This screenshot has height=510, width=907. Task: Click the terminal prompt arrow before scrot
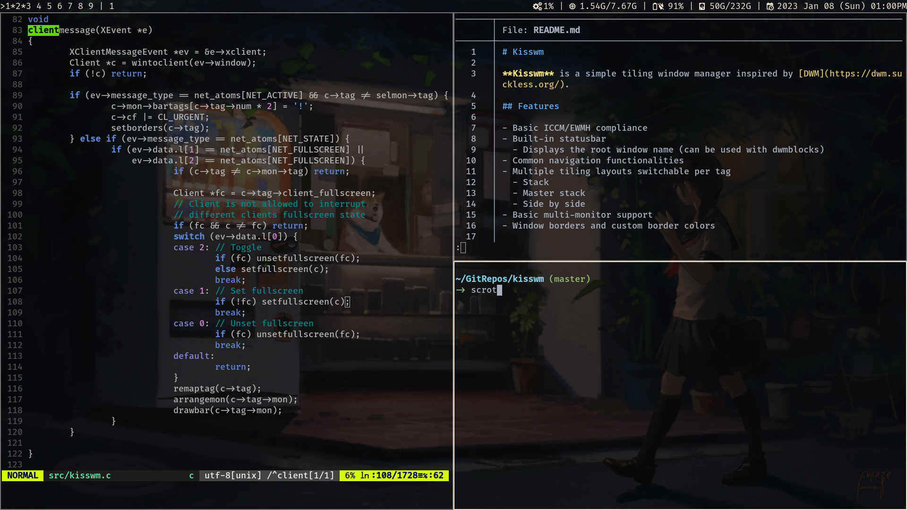tap(461, 290)
